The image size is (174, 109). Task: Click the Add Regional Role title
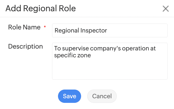click(x=41, y=9)
